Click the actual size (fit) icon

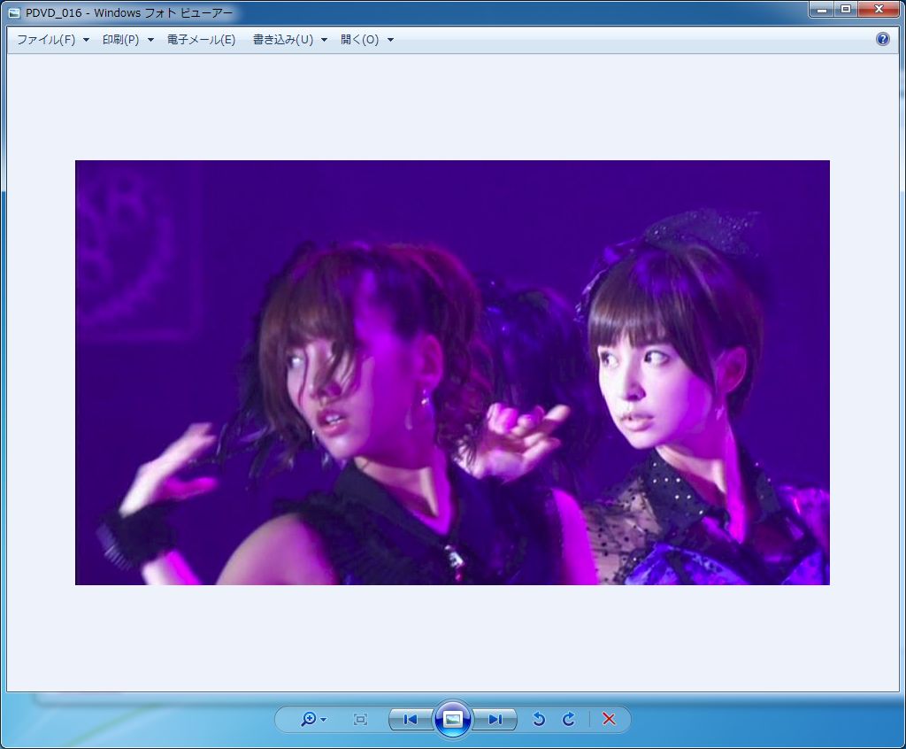click(360, 719)
